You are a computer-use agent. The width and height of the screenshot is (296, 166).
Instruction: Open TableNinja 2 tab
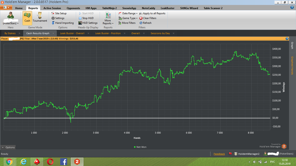110,8
